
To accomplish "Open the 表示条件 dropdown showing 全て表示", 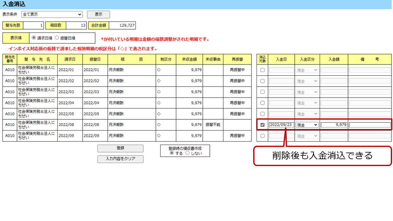I will click(x=52, y=14).
